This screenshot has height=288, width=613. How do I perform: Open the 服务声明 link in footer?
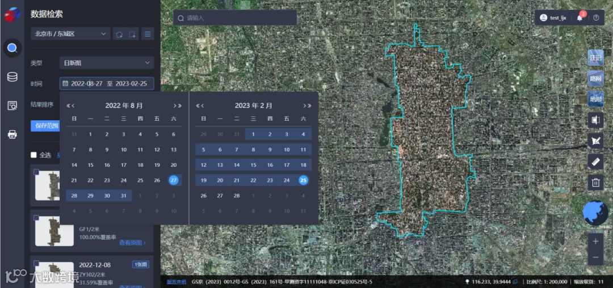pos(177,282)
